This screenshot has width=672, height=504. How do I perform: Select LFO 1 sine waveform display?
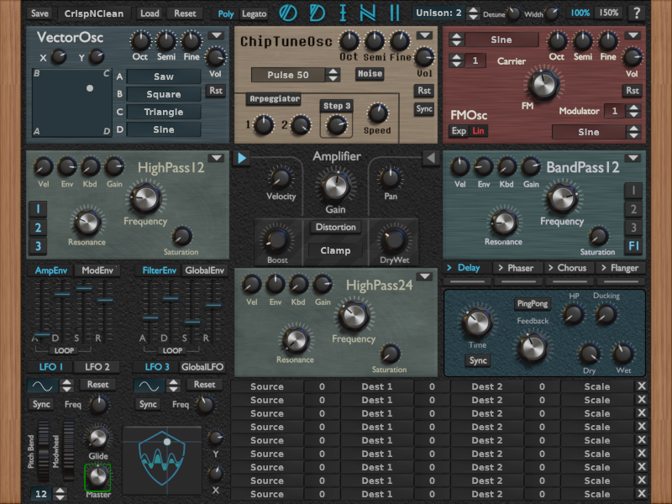[x=43, y=386]
